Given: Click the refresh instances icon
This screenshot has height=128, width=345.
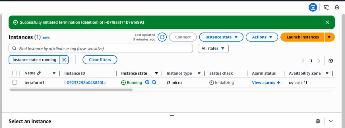Looking at the screenshot, I should pos(162,37).
